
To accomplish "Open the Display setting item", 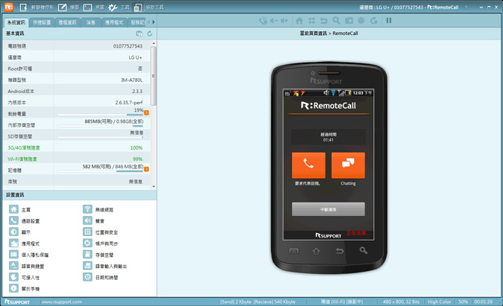I will click(20, 232).
